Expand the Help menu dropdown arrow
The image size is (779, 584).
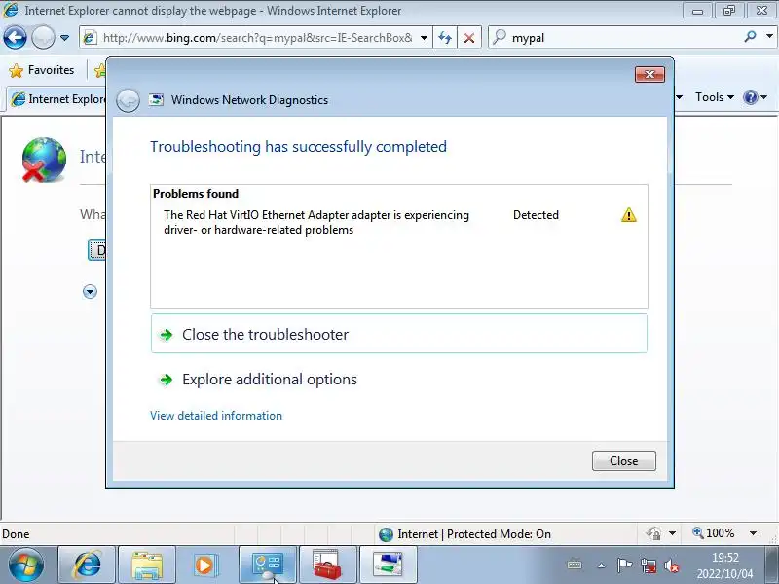tap(764, 97)
